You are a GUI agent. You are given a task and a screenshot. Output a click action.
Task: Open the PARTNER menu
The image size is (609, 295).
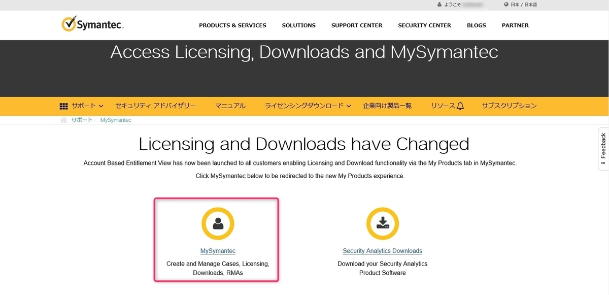[515, 25]
